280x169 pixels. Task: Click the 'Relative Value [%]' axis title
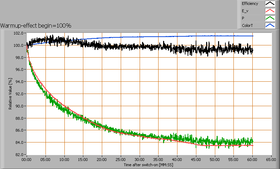pyautogui.click(x=10, y=94)
